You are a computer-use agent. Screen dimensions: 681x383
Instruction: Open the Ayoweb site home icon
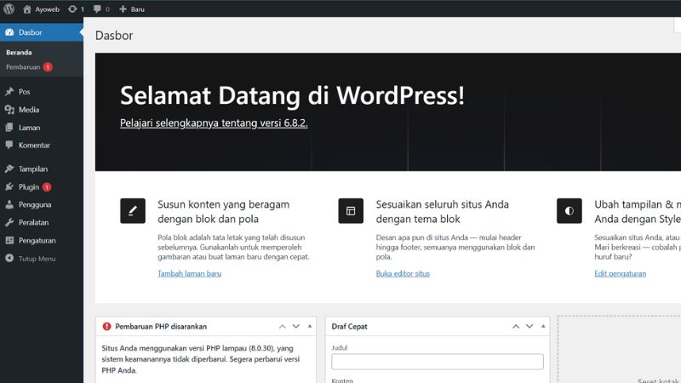[x=27, y=9]
